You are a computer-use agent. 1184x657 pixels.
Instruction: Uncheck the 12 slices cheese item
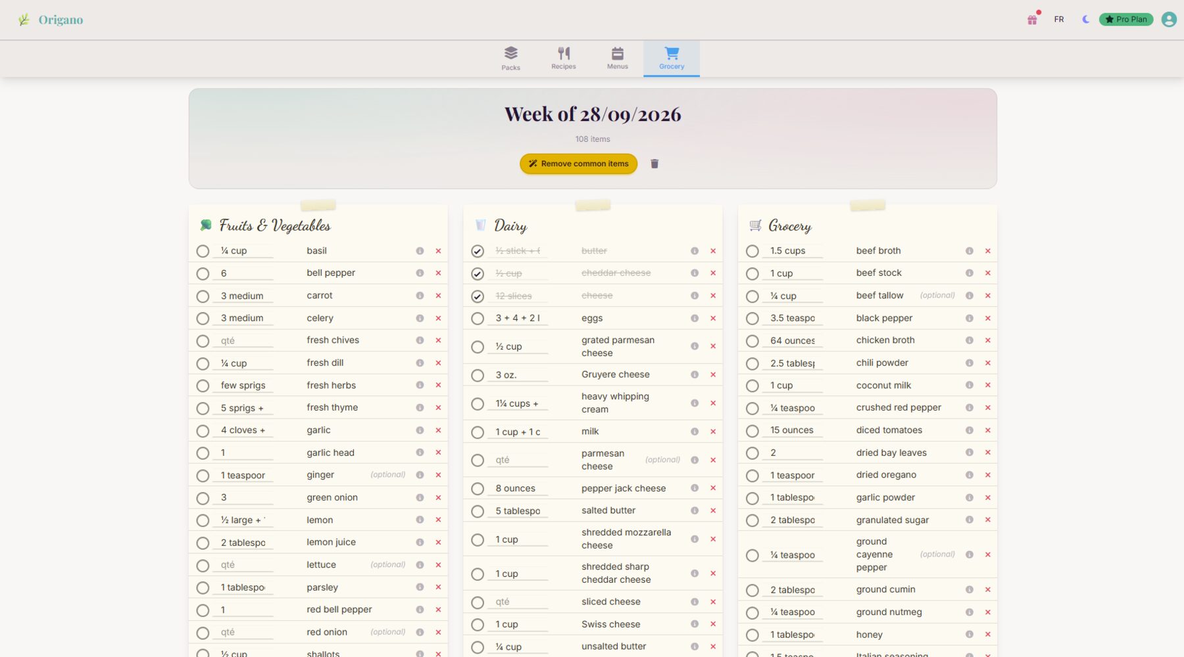click(x=478, y=296)
